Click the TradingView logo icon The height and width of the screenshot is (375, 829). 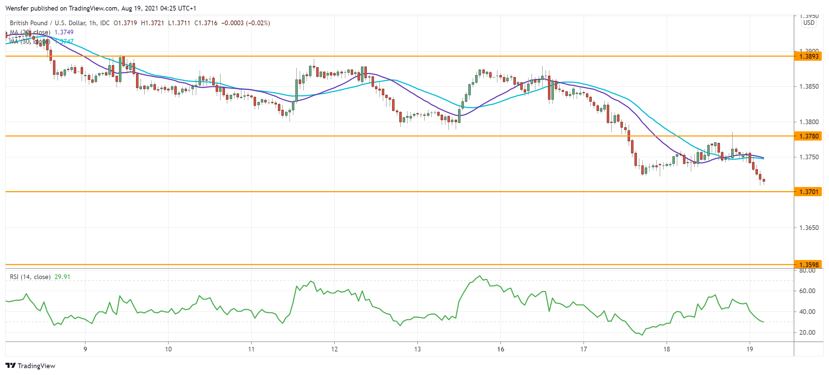pyautogui.click(x=11, y=365)
